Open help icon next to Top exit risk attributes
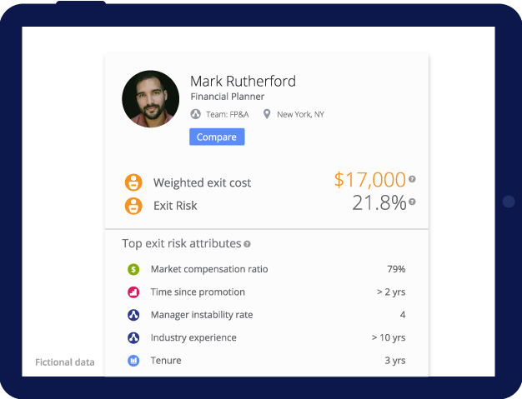Image resolution: width=522 pixels, height=399 pixels. click(x=247, y=244)
